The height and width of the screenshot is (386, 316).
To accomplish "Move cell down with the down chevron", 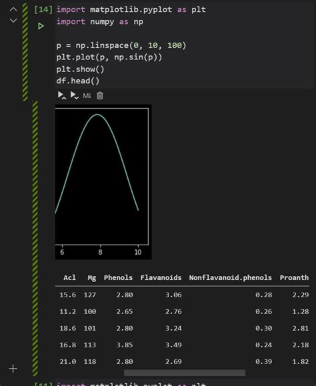I will pos(13,20).
